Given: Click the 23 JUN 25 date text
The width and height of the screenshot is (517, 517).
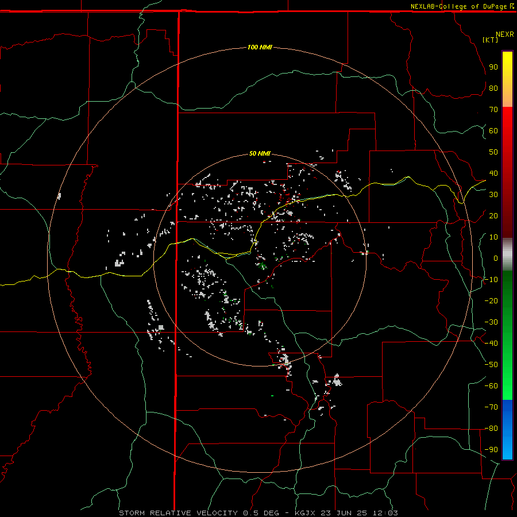Looking at the screenshot, I should click(x=344, y=513).
